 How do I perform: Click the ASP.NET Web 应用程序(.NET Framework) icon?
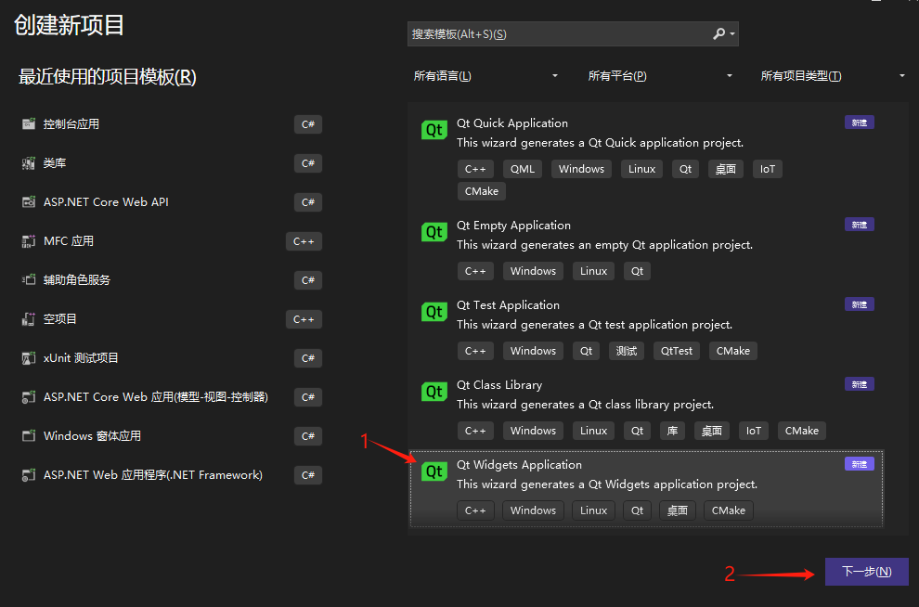click(x=28, y=474)
